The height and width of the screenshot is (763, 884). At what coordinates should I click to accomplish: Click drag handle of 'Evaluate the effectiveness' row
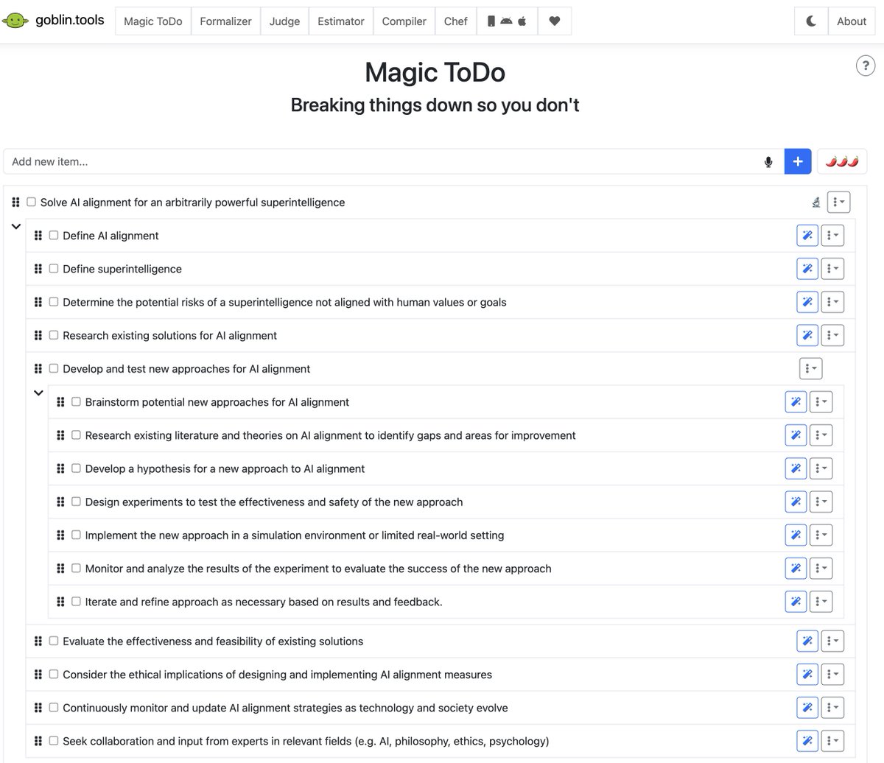click(x=38, y=641)
